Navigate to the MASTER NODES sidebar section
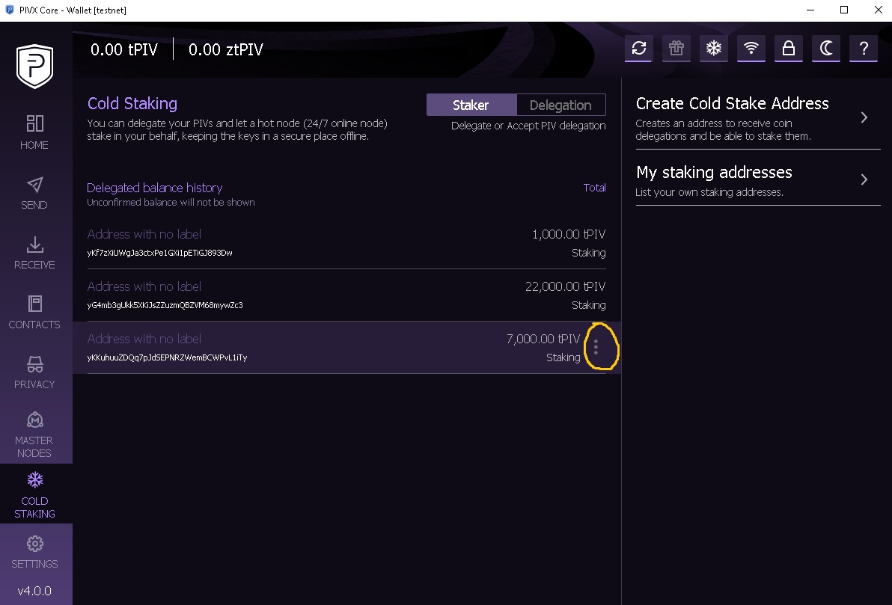Viewport: 892px width, 605px height. [x=34, y=434]
